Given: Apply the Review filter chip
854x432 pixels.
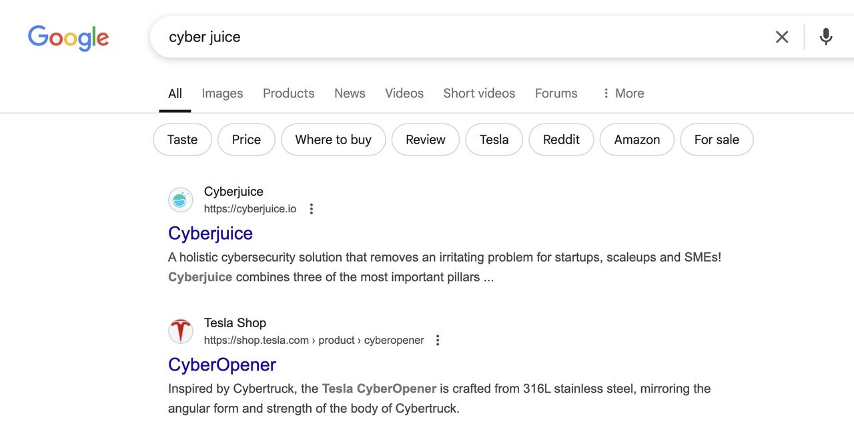Looking at the screenshot, I should click(425, 140).
